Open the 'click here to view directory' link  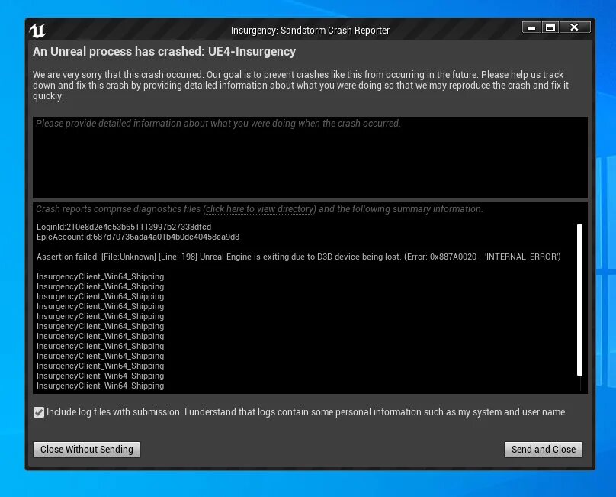tap(260, 209)
